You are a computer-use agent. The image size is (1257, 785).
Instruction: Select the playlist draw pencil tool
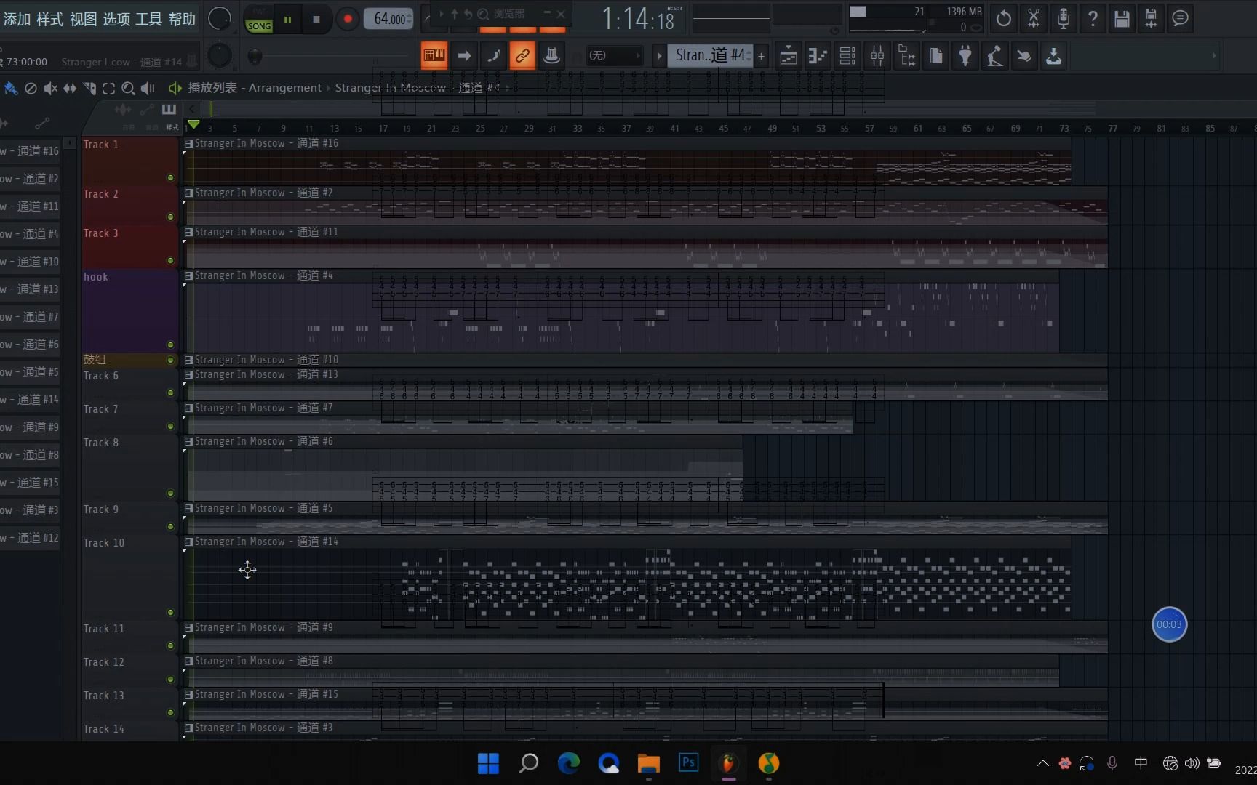[11, 89]
